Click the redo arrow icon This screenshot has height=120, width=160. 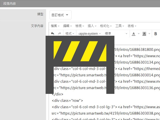click(59, 34)
